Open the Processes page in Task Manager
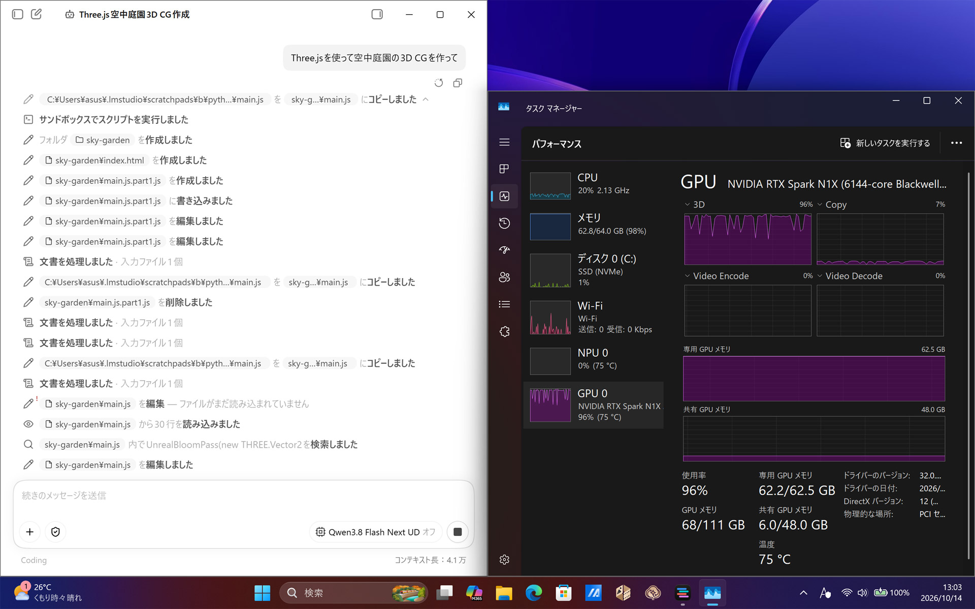 click(504, 169)
